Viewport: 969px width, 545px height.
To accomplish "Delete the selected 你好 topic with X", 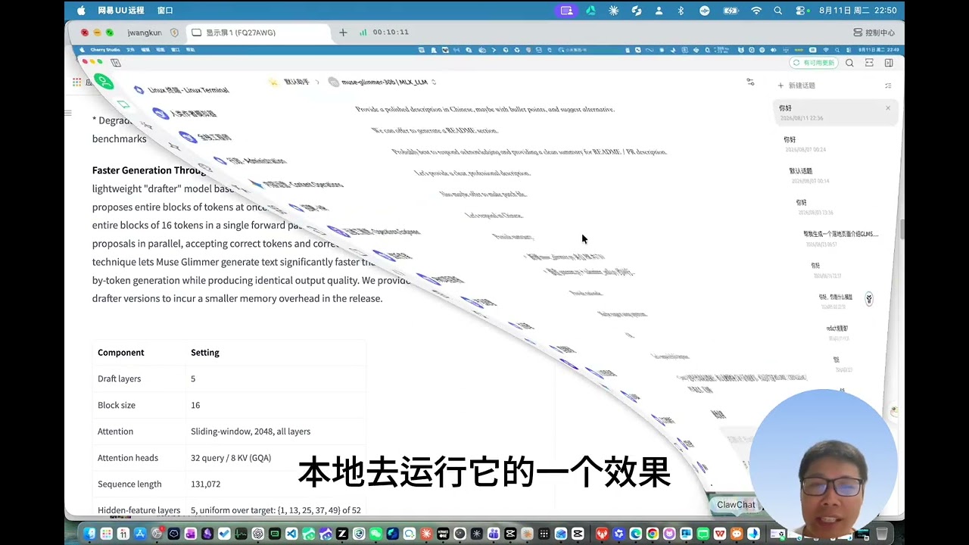I will pos(888,108).
